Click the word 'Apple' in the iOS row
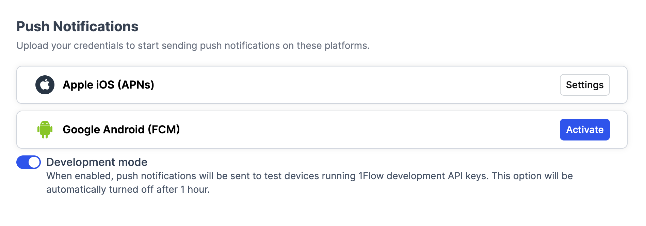Image resolution: width=646 pixels, height=226 pixels. tap(78, 85)
